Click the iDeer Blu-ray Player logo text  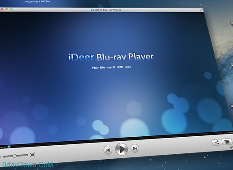point(111,57)
